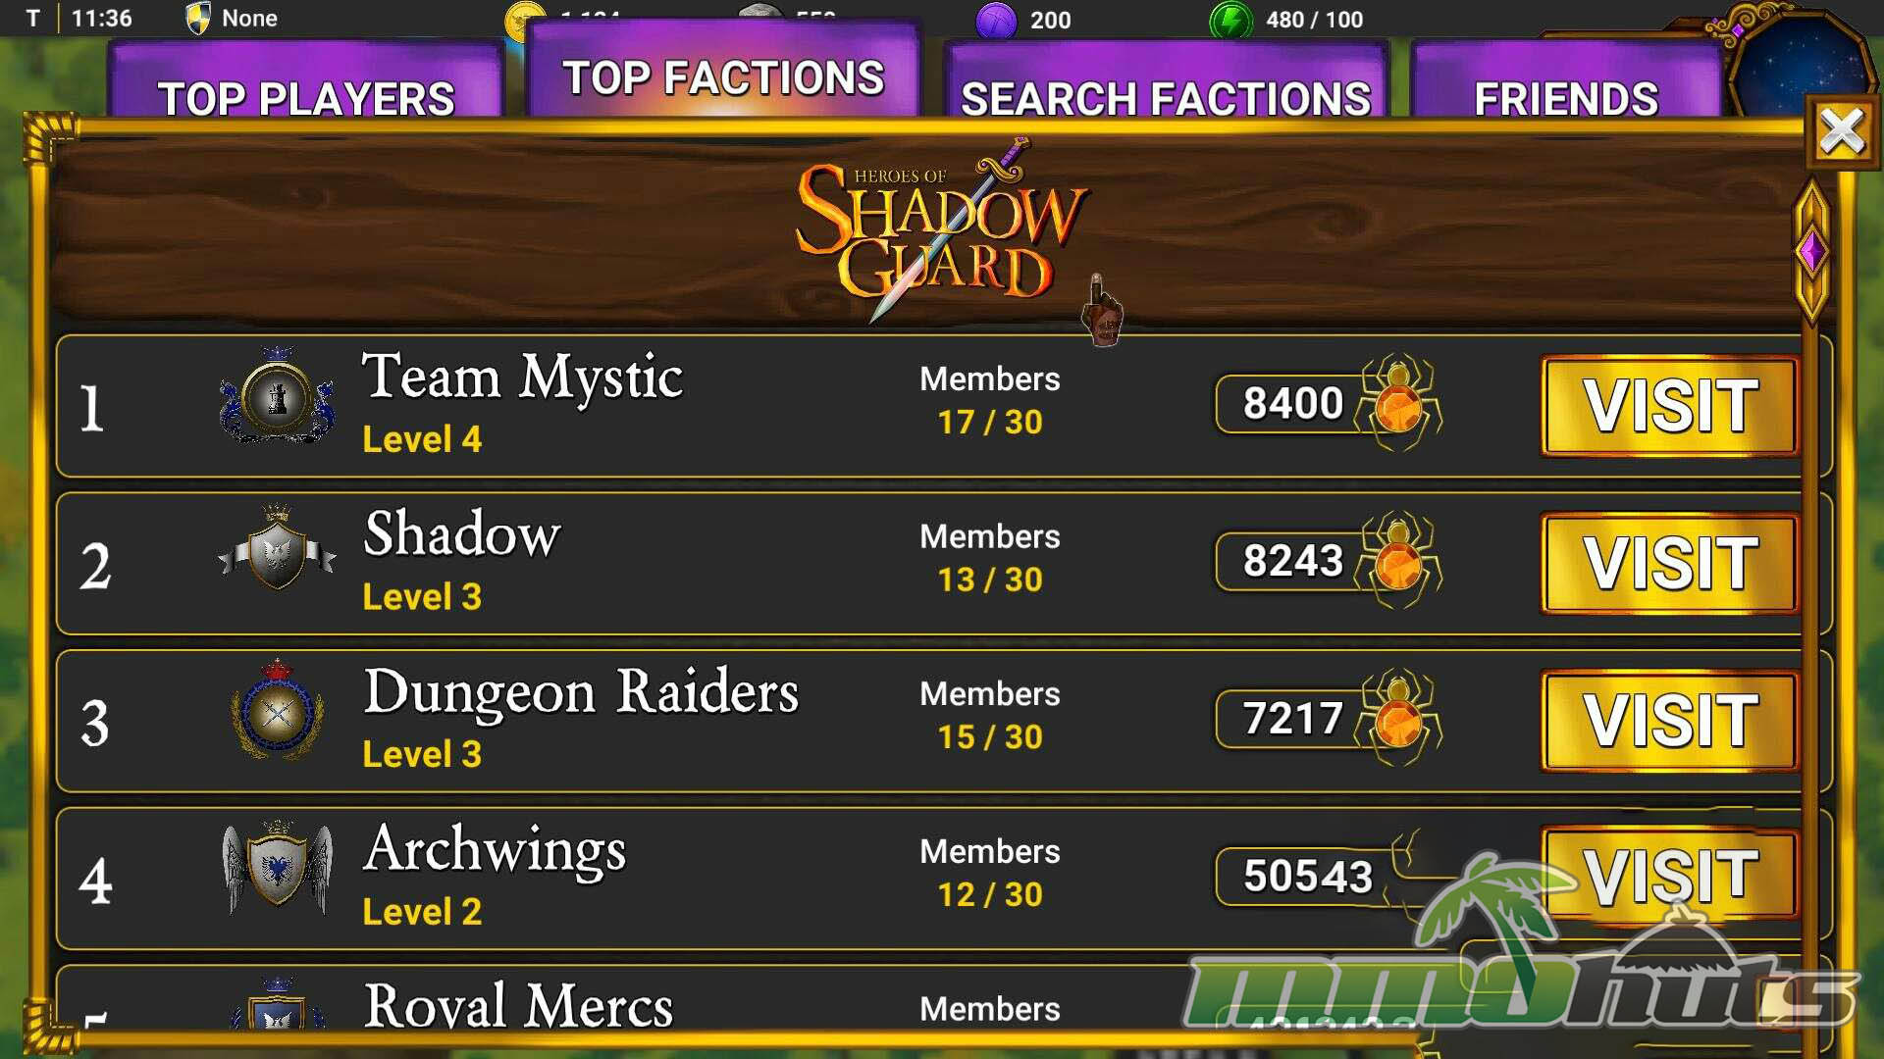The width and height of the screenshot is (1884, 1059).
Task: Click the Team Mystic chess rook emblem
Action: (x=278, y=396)
